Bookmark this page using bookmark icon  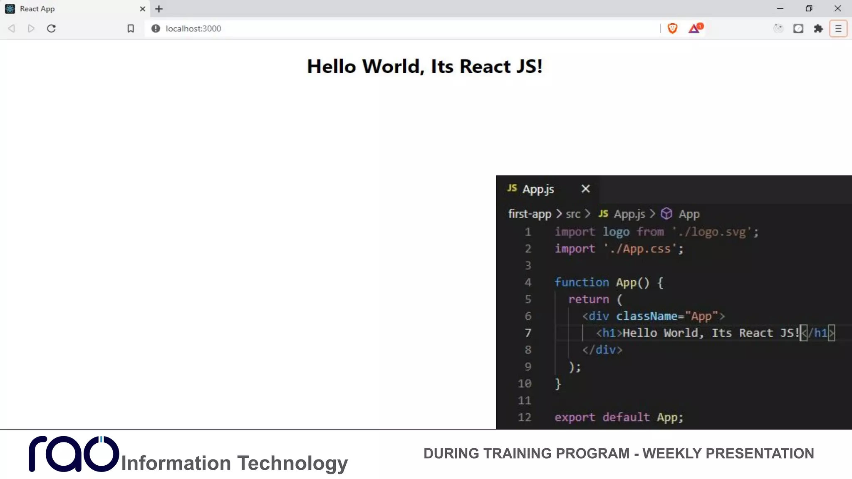[131, 29]
